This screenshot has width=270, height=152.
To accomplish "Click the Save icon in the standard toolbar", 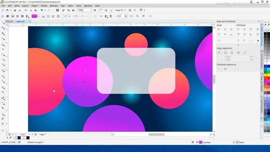I will (15, 10).
